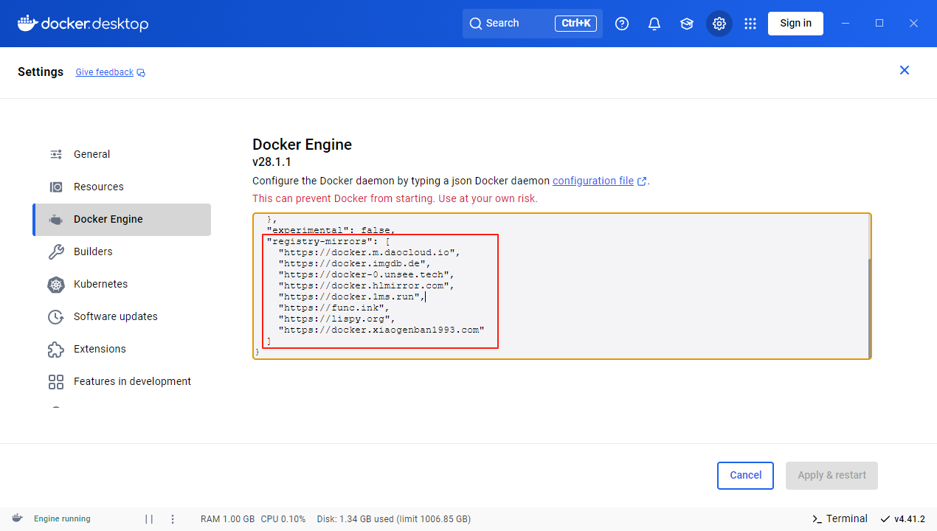Maximize the Docker Desktop window
This screenshot has height=531, width=937.
coord(879,24)
